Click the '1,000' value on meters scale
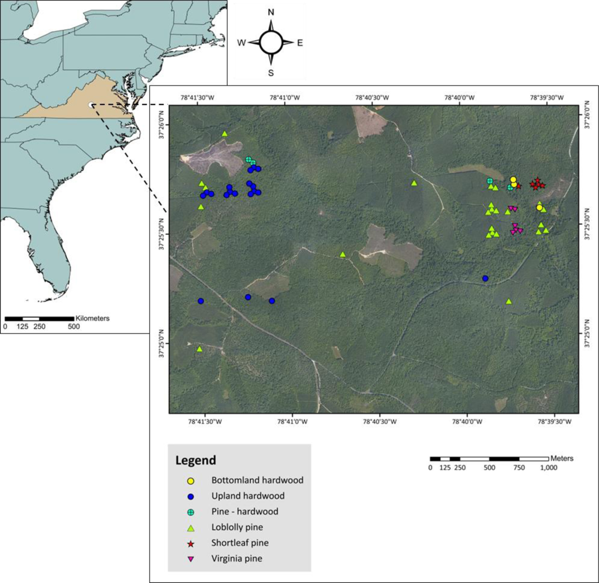Image resolution: width=599 pixels, height=583 pixels. (549, 467)
